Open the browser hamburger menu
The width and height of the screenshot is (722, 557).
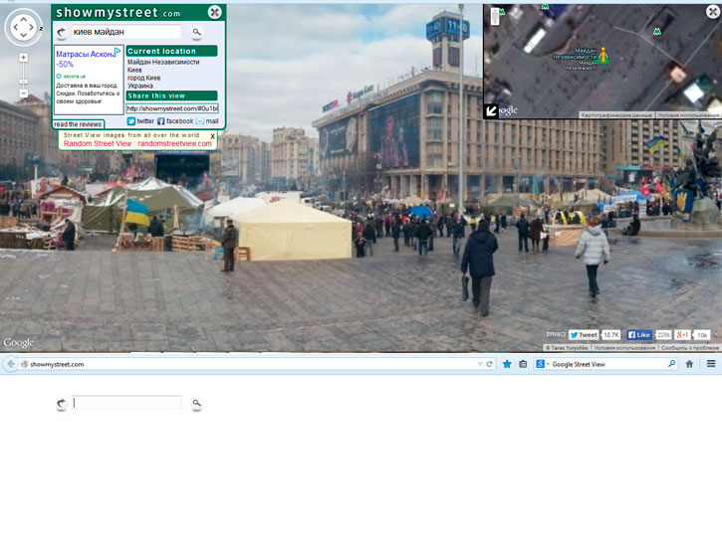(x=711, y=364)
